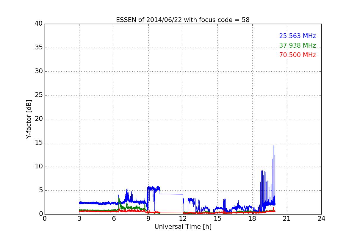Click the plot title 'ESSEN of 2014/06/22 with focus code = 58'
357x238 pixels.
183,20
